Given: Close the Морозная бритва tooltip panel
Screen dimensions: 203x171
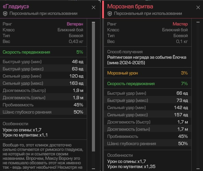Looking at the screenshot, I should coord(198,8).
